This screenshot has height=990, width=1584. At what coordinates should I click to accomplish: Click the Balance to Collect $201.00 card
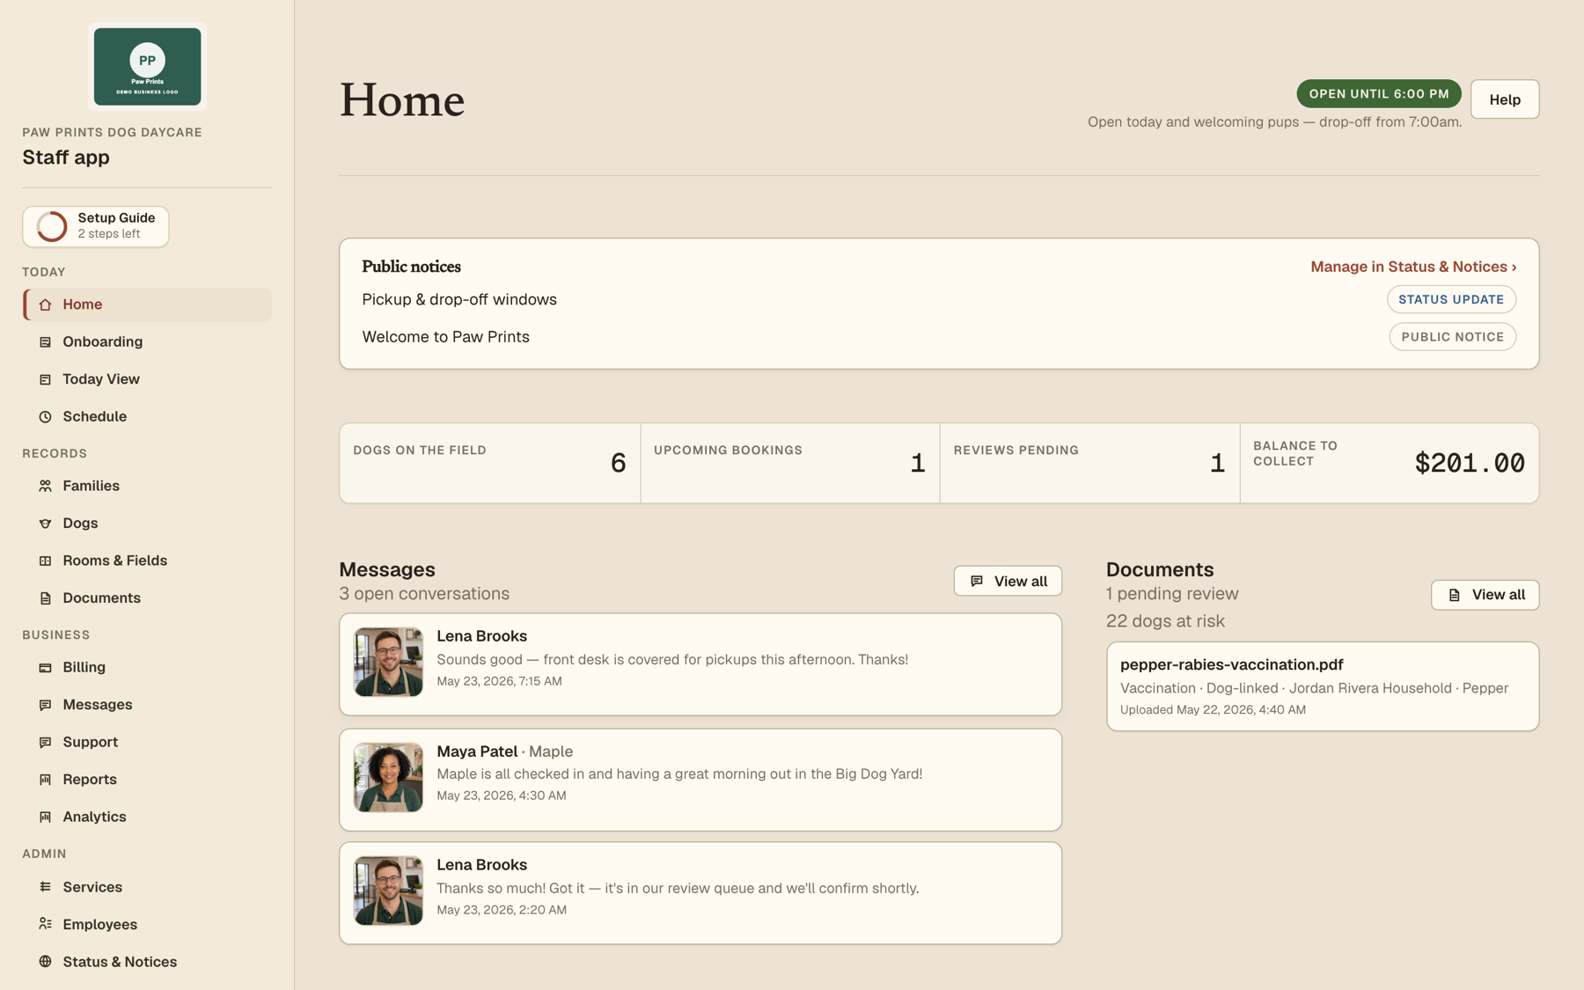[1390, 464]
